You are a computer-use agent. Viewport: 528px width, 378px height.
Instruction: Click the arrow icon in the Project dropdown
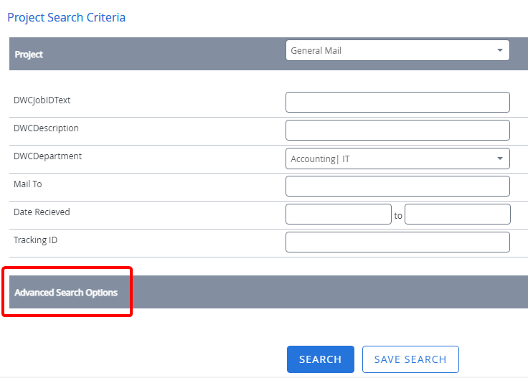(499, 50)
